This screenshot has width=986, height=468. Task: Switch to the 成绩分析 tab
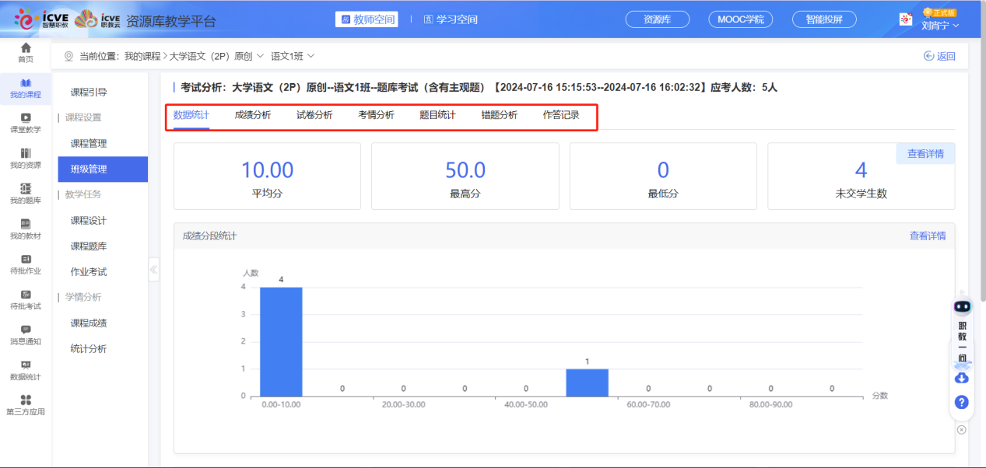pyautogui.click(x=253, y=115)
